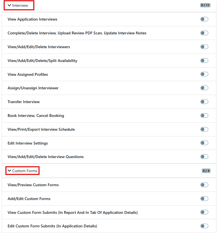Toggle View/Add/Edit/Delete Interviewers switch
This screenshot has width=217, height=233.
coord(204,47)
